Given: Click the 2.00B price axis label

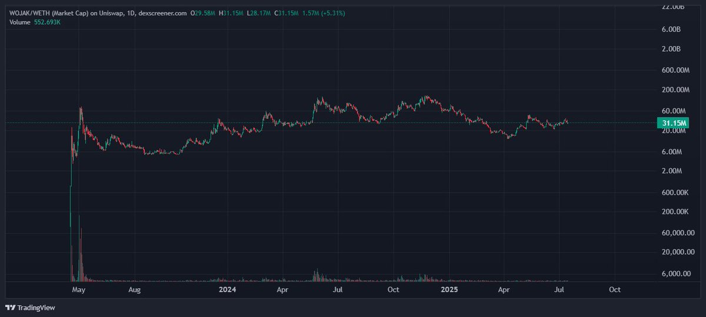Looking at the screenshot, I should tap(671, 49).
